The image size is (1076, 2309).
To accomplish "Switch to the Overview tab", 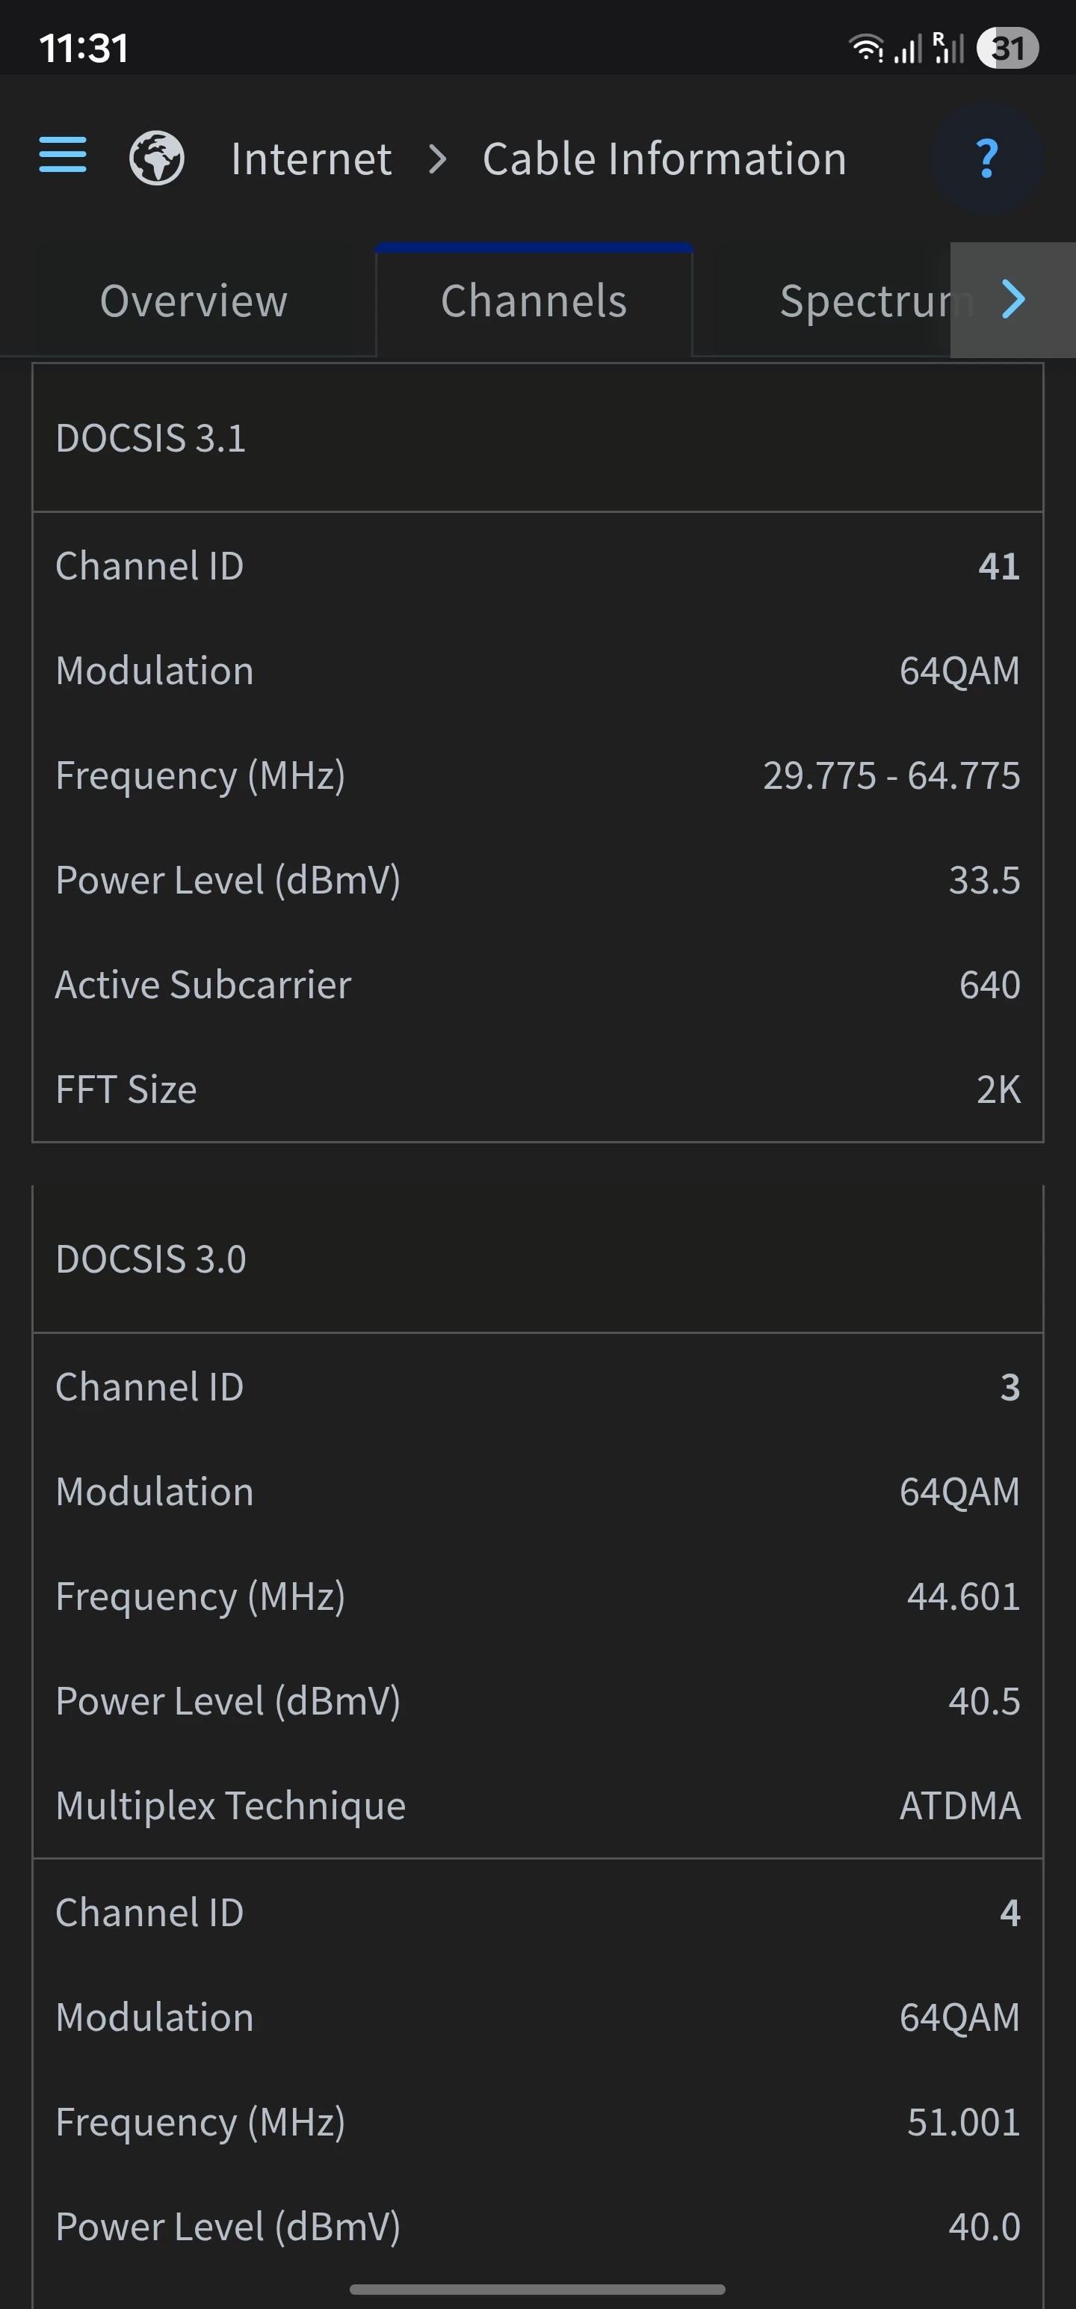I will click(194, 301).
